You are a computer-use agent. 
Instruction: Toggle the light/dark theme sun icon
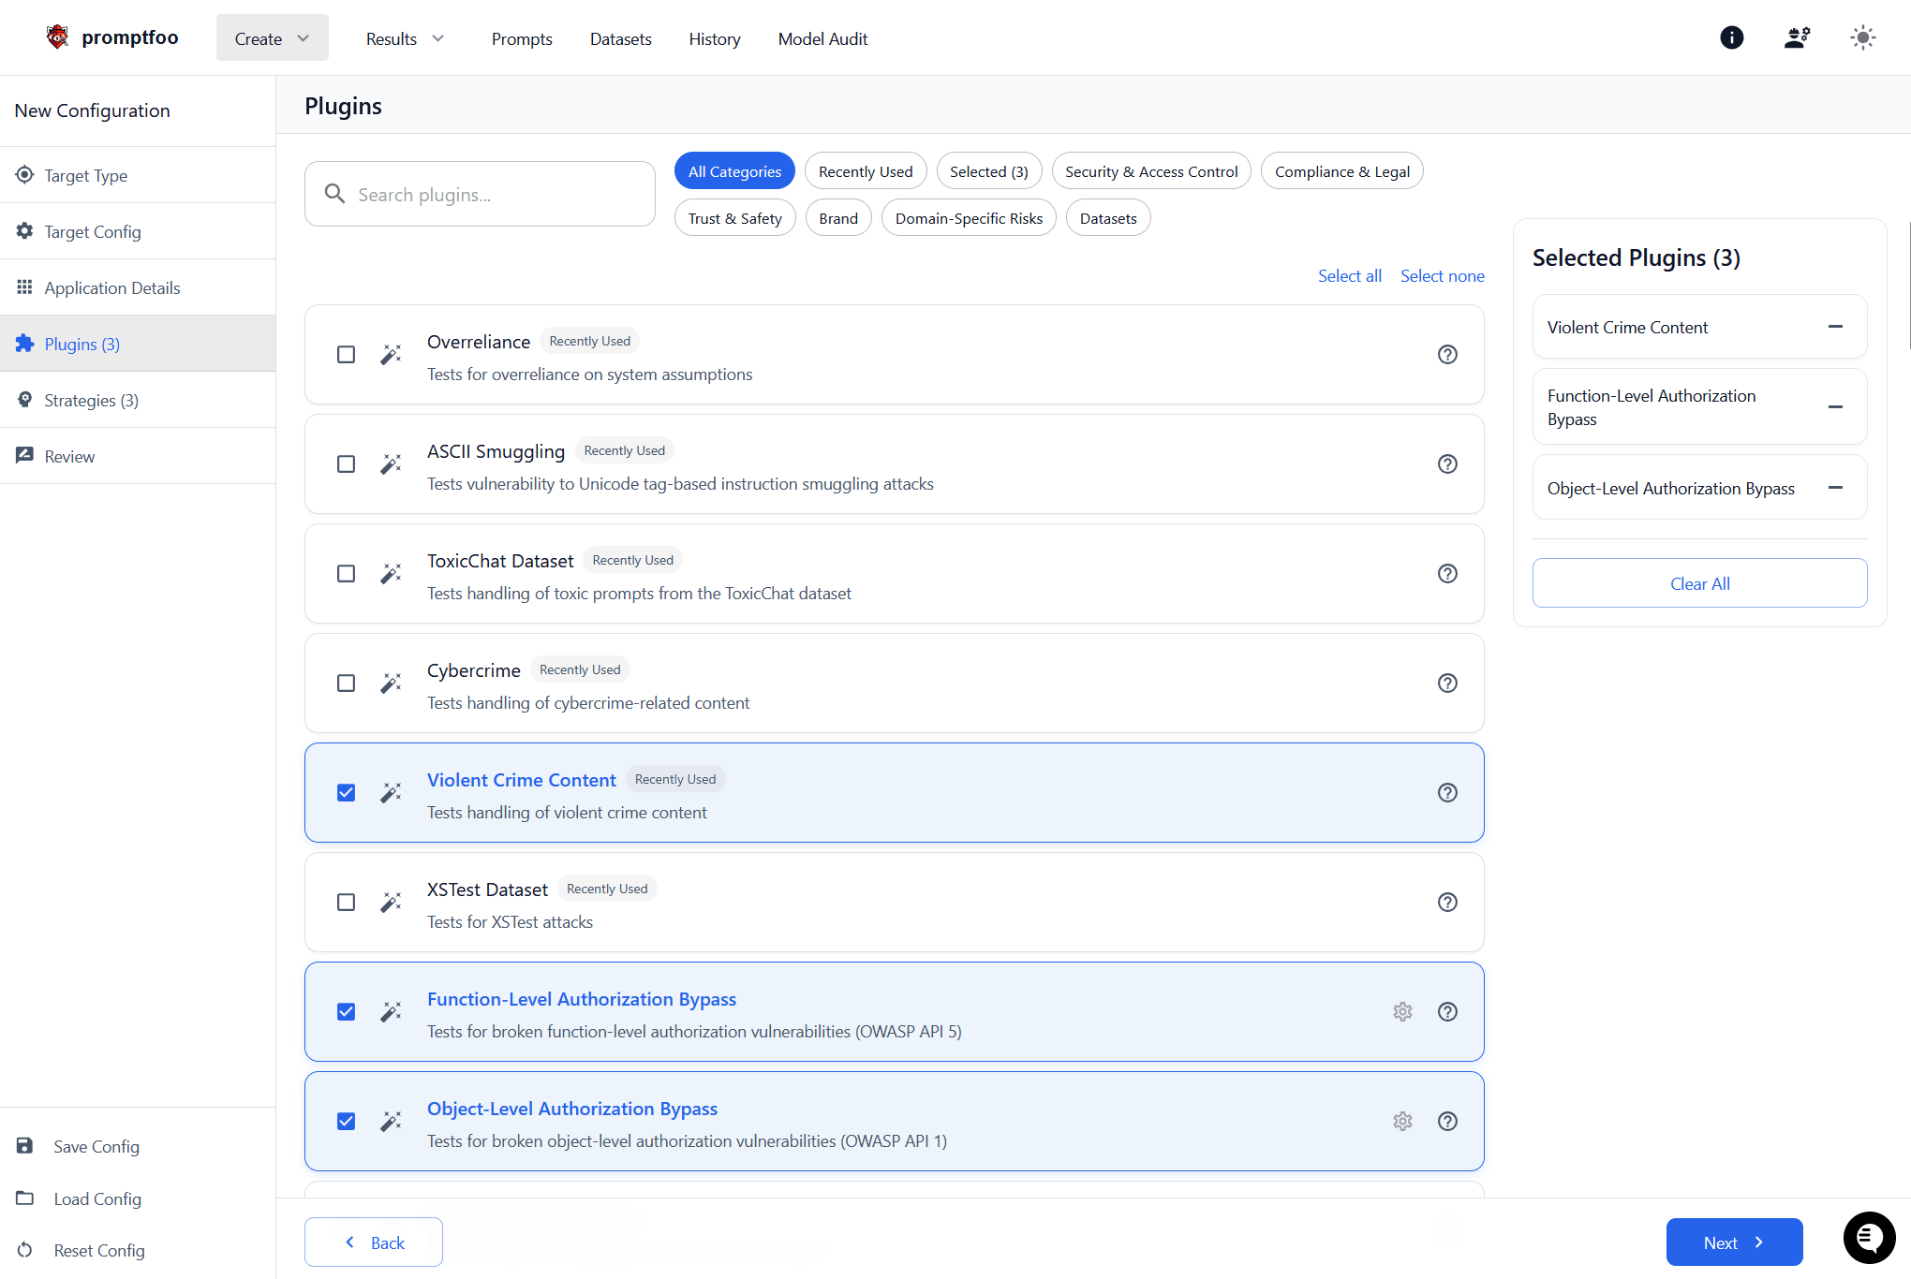[x=1862, y=37]
